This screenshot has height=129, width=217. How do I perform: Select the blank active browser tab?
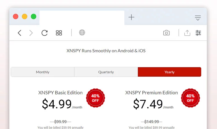[82, 18]
